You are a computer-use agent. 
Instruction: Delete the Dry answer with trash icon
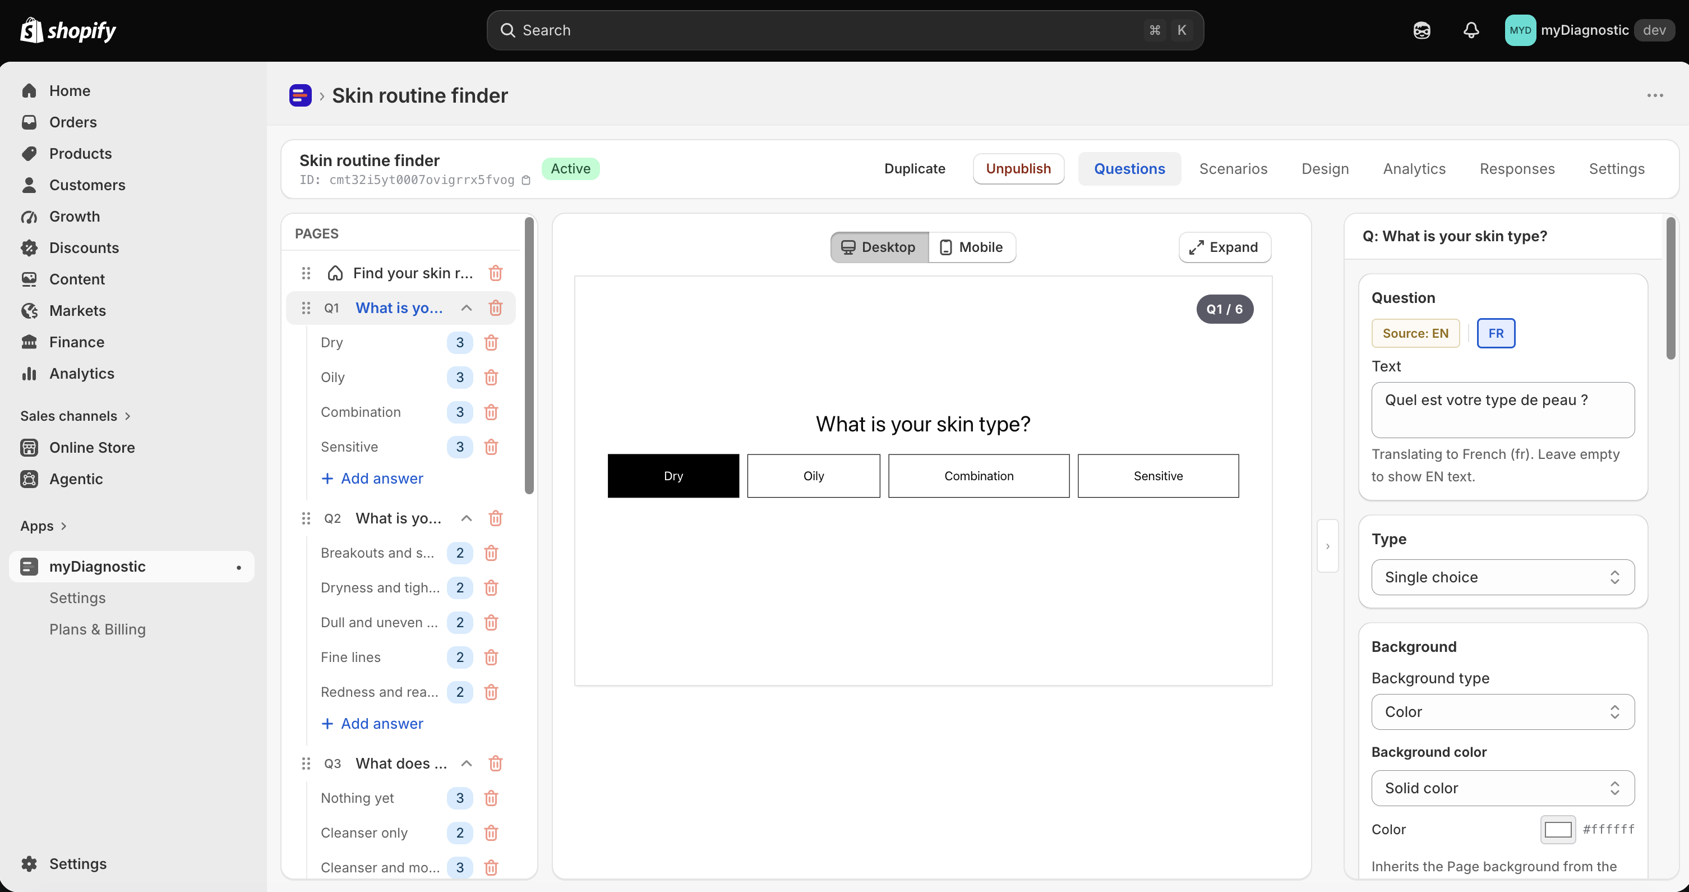click(x=491, y=342)
